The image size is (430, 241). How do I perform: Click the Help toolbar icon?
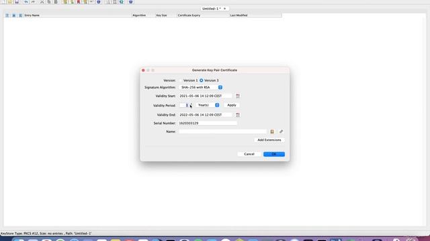coord(131,1)
